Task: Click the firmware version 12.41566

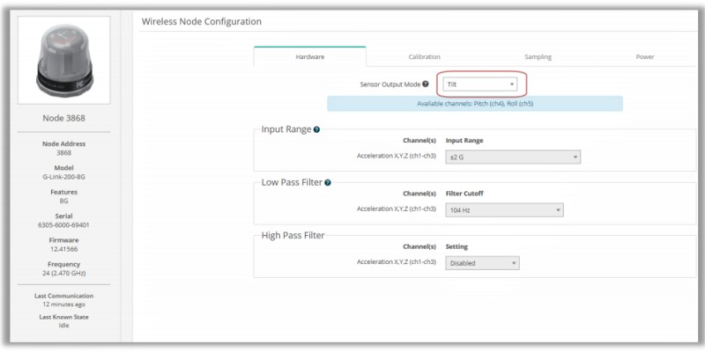Action: pos(63,249)
